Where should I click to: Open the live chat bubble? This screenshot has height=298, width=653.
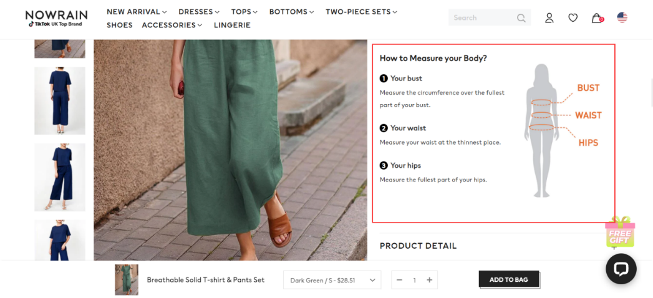pos(621,269)
